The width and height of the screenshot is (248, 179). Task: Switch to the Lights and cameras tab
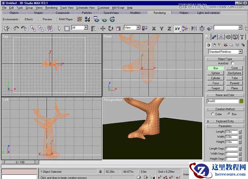pyautogui.click(x=208, y=13)
